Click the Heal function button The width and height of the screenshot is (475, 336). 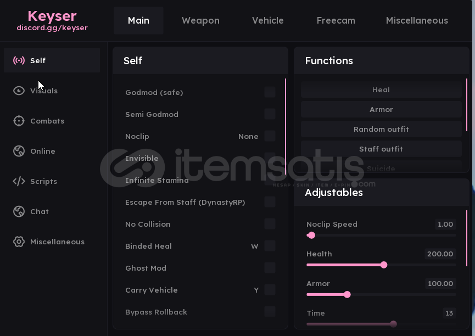pos(381,89)
